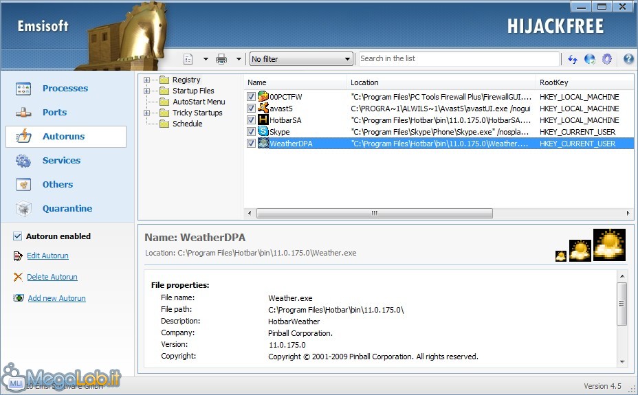Uncheck the 00PCTFW autorun checkbox
Image resolution: width=638 pixels, height=395 pixels.
coord(251,97)
